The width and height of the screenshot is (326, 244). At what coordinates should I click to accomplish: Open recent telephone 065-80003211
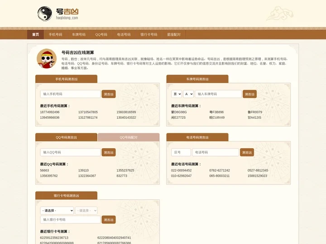coord(220,176)
